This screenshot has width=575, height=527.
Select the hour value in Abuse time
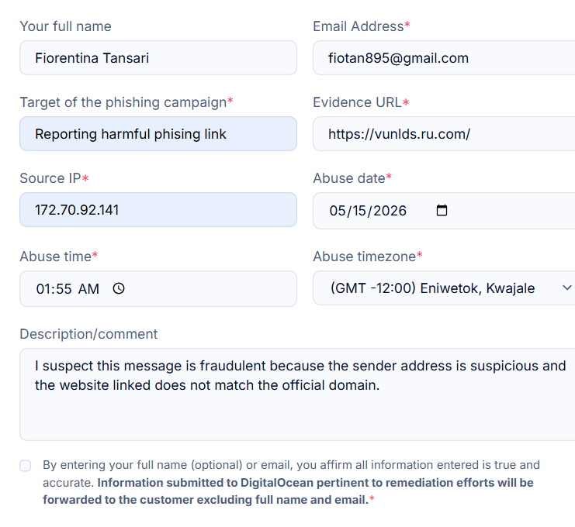[x=43, y=289]
